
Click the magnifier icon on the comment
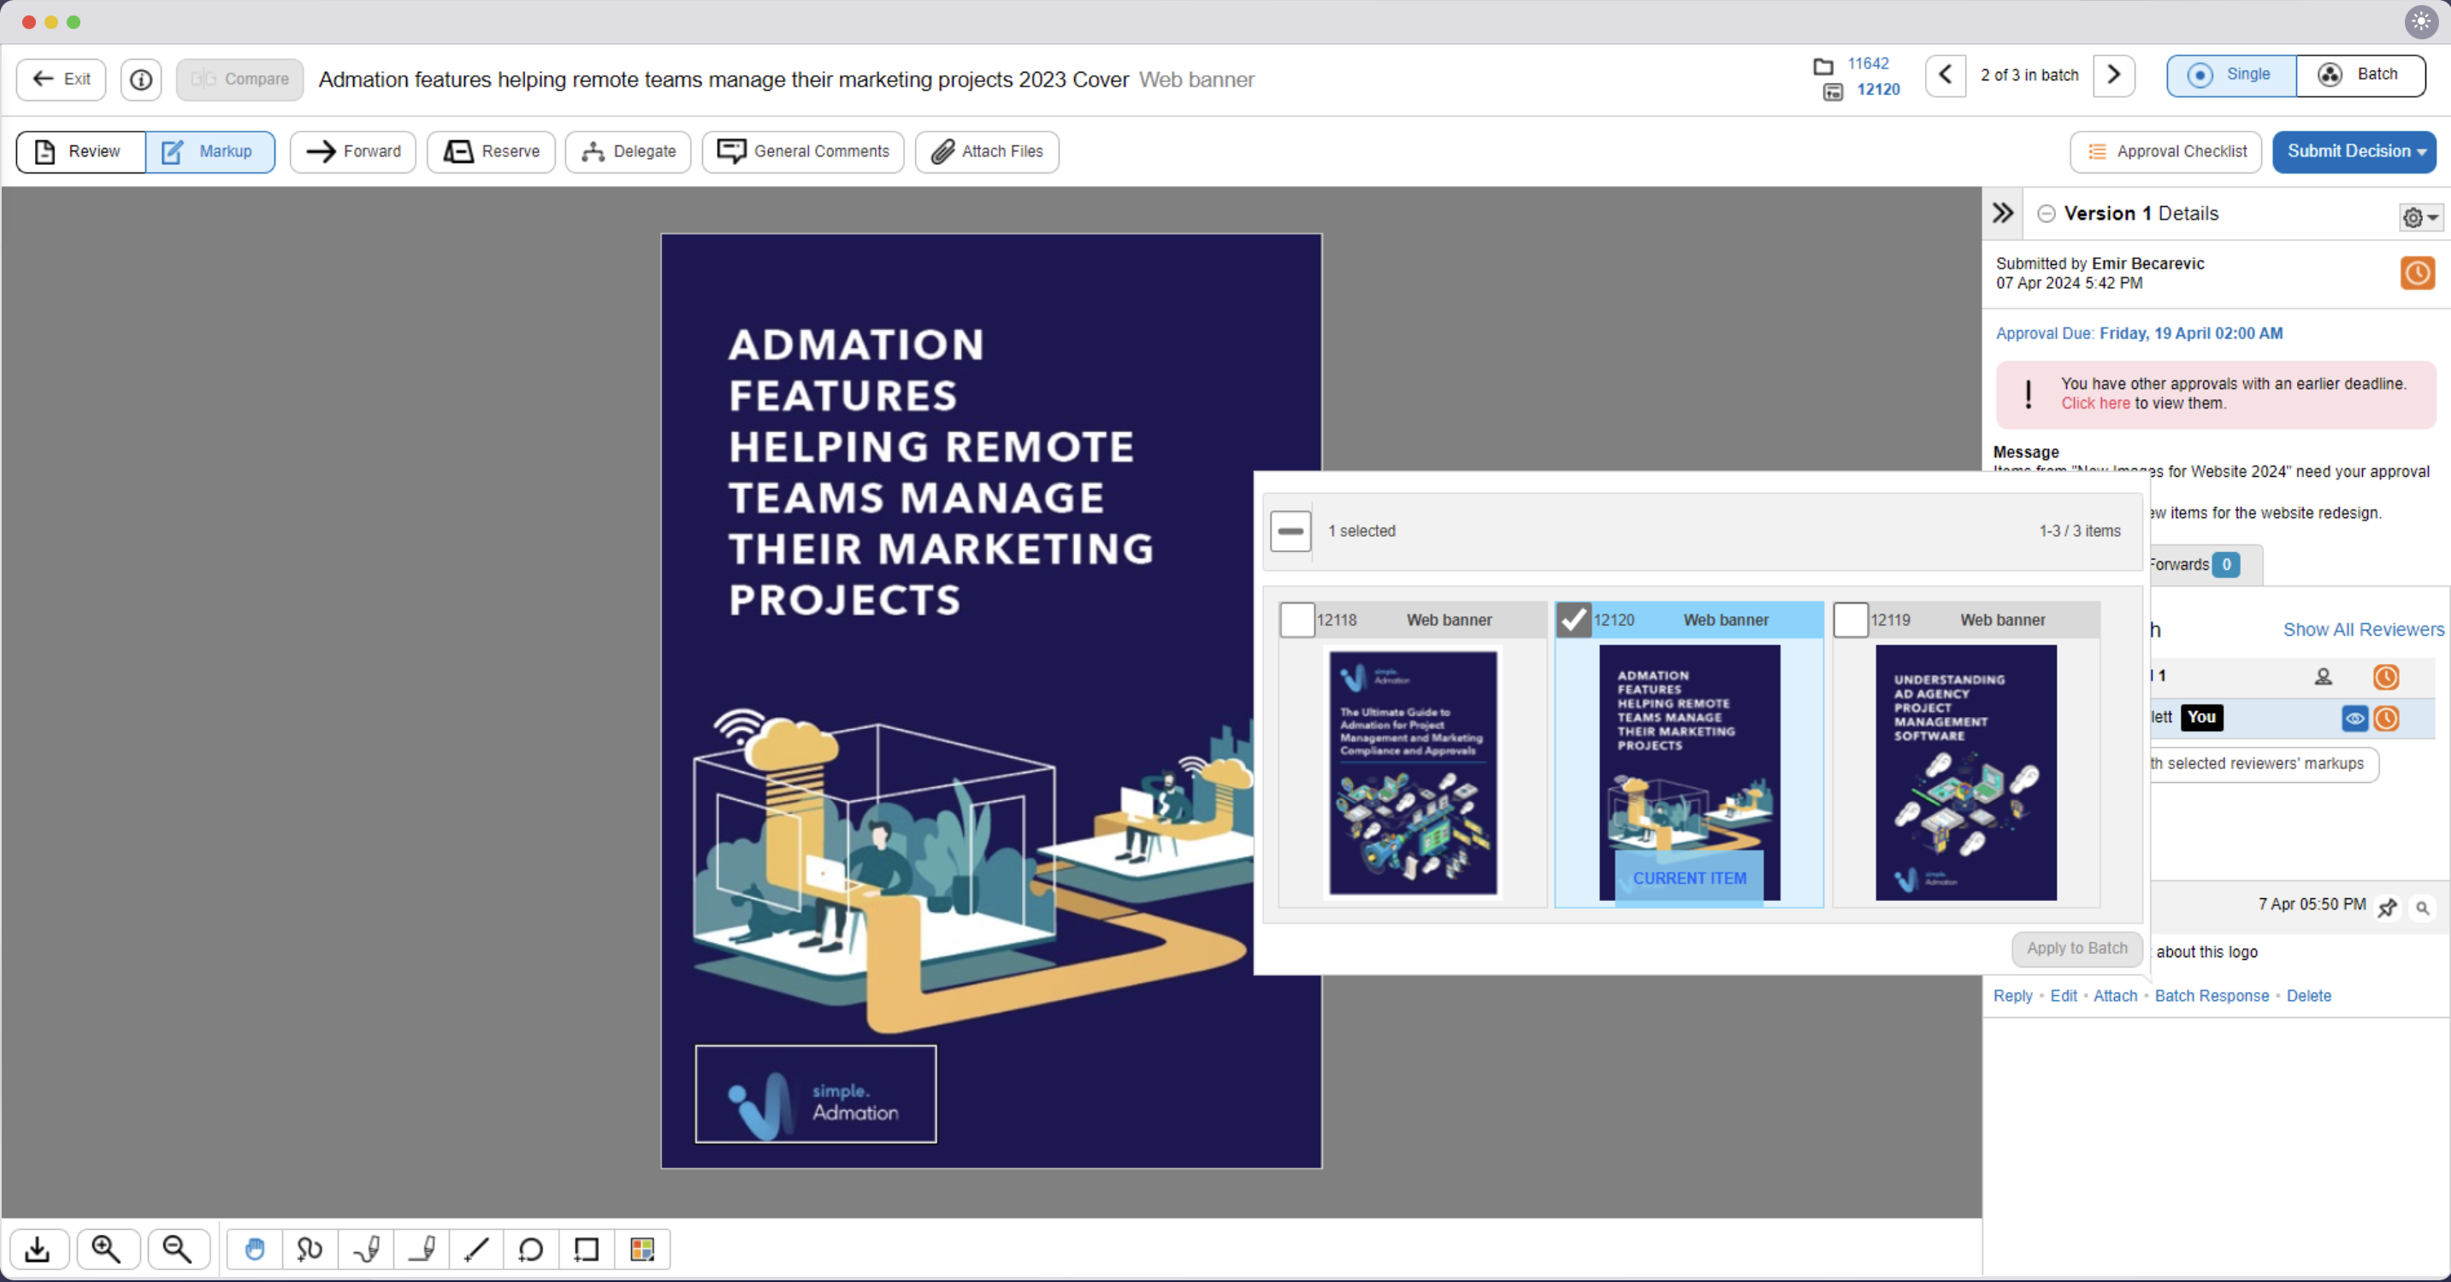[x=2423, y=909]
